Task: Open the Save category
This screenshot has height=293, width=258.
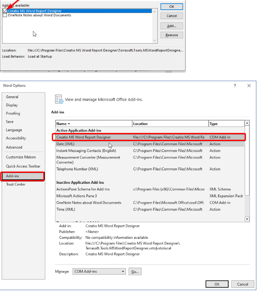Action: click(x=10, y=122)
